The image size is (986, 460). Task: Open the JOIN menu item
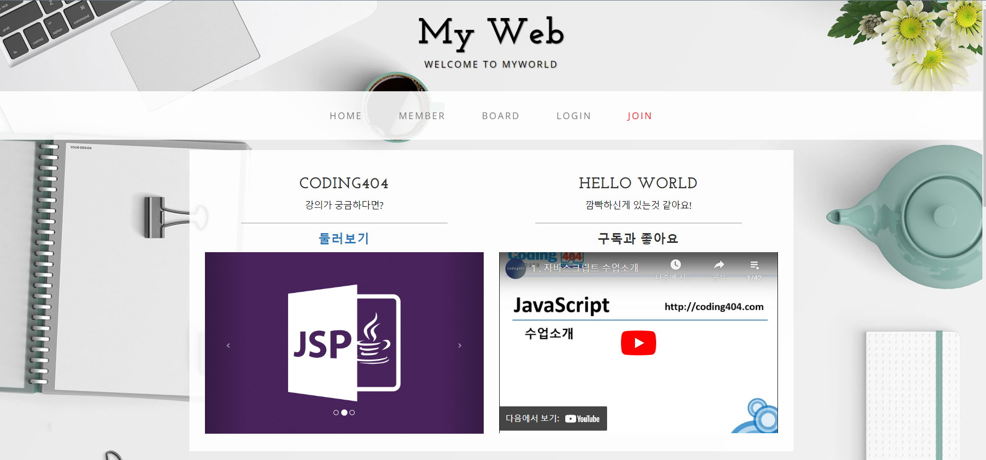[x=640, y=116]
